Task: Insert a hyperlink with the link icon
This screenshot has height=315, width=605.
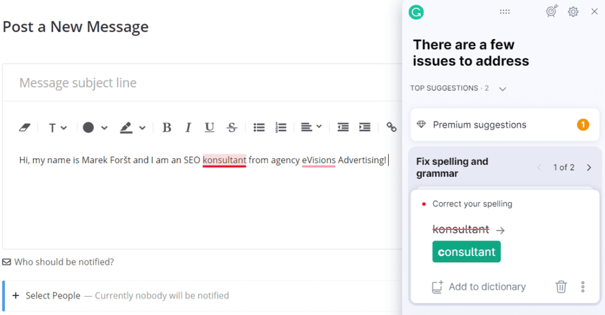Action: [391, 127]
